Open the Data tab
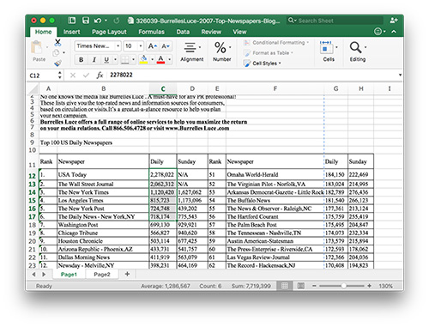Image resolution: width=429 pixels, height=327 pixels. 183,32
